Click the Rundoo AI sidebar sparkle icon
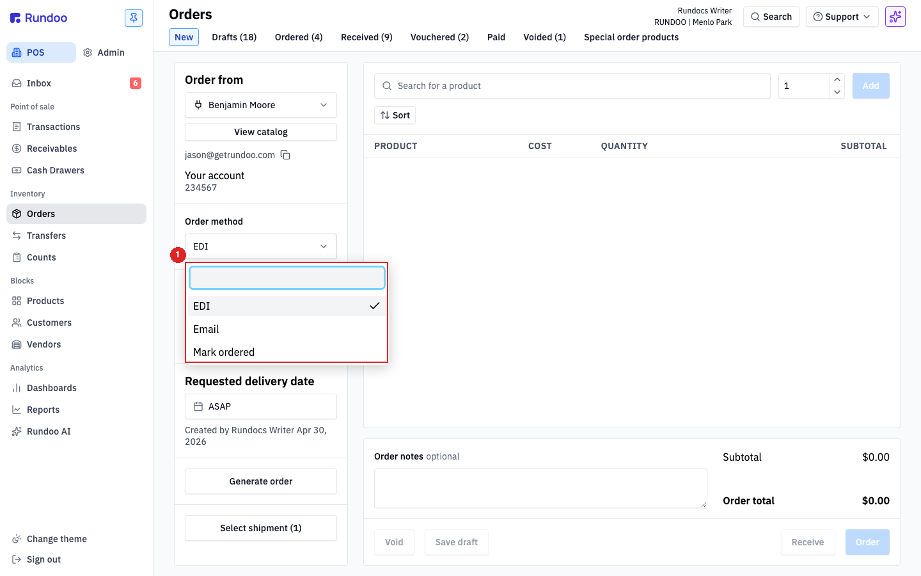The width and height of the screenshot is (921, 576). point(17,431)
